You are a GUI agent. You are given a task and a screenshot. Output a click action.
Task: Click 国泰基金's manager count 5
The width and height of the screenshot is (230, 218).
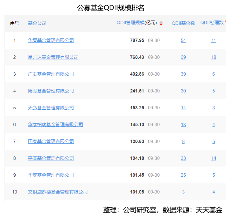click(213, 141)
